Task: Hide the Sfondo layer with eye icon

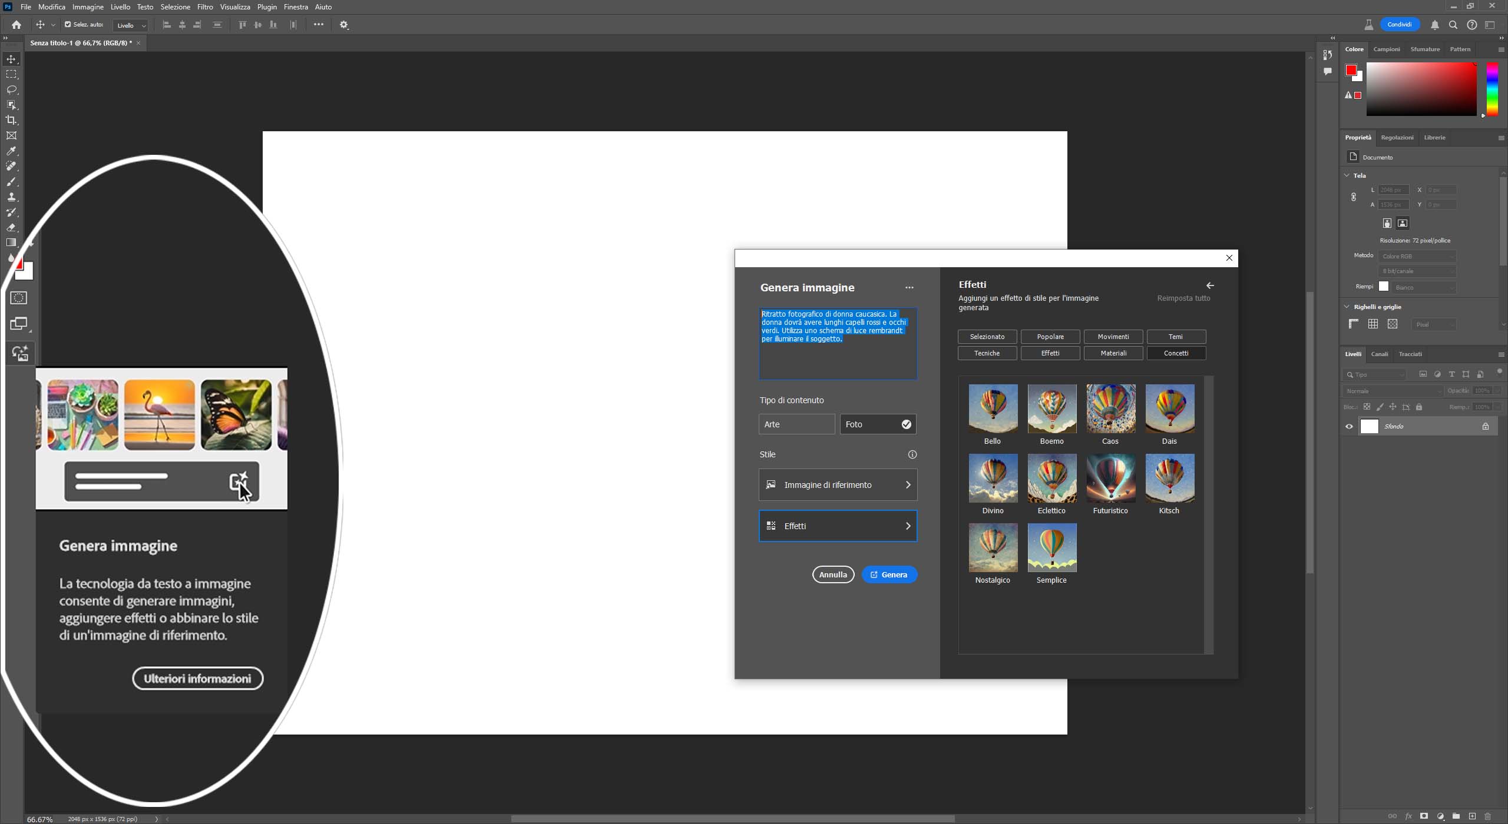Action: [x=1349, y=427]
